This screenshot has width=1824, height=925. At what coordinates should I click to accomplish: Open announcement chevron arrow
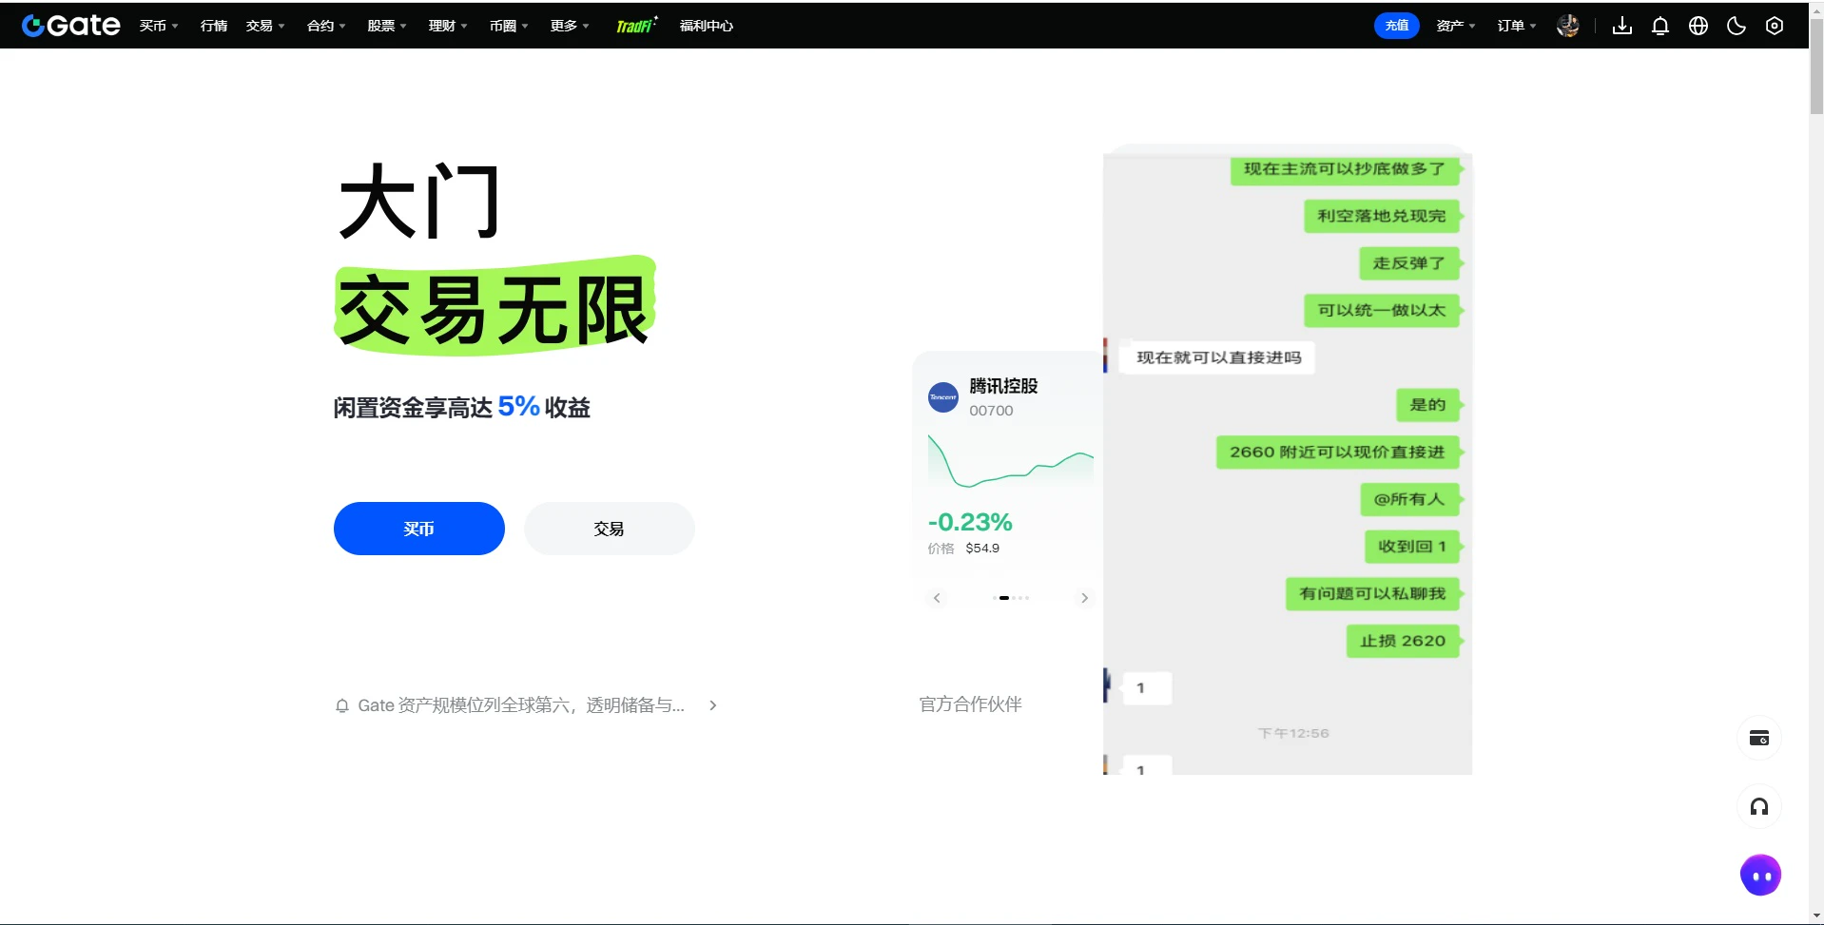tap(713, 705)
